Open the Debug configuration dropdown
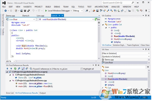 click(78, 11)
